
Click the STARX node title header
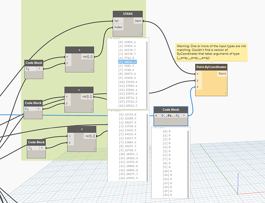click(128, 13)
